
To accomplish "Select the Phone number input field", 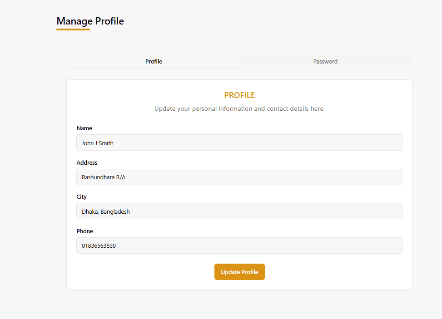I will (239, 245).
